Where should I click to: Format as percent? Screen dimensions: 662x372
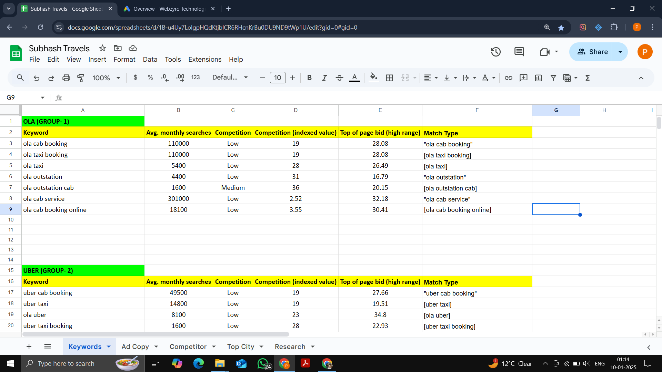[x=150, y=78]
